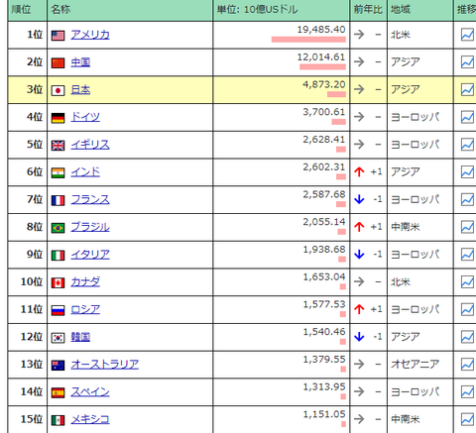Viewport: 476px width, 433px height.
Task: Click the India flag icon
Action: [58, 172]
